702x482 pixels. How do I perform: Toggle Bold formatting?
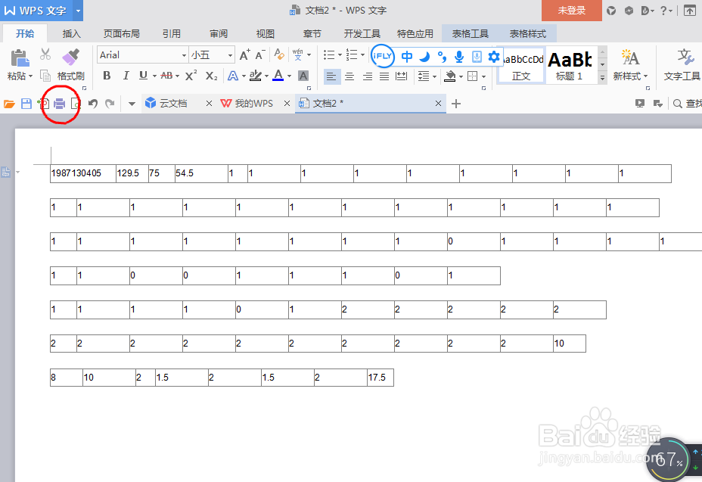tap(107, 76)
